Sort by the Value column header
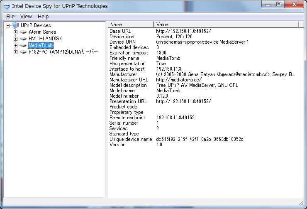307x209 pixels. pyautogui.click(x=227, y=25)
